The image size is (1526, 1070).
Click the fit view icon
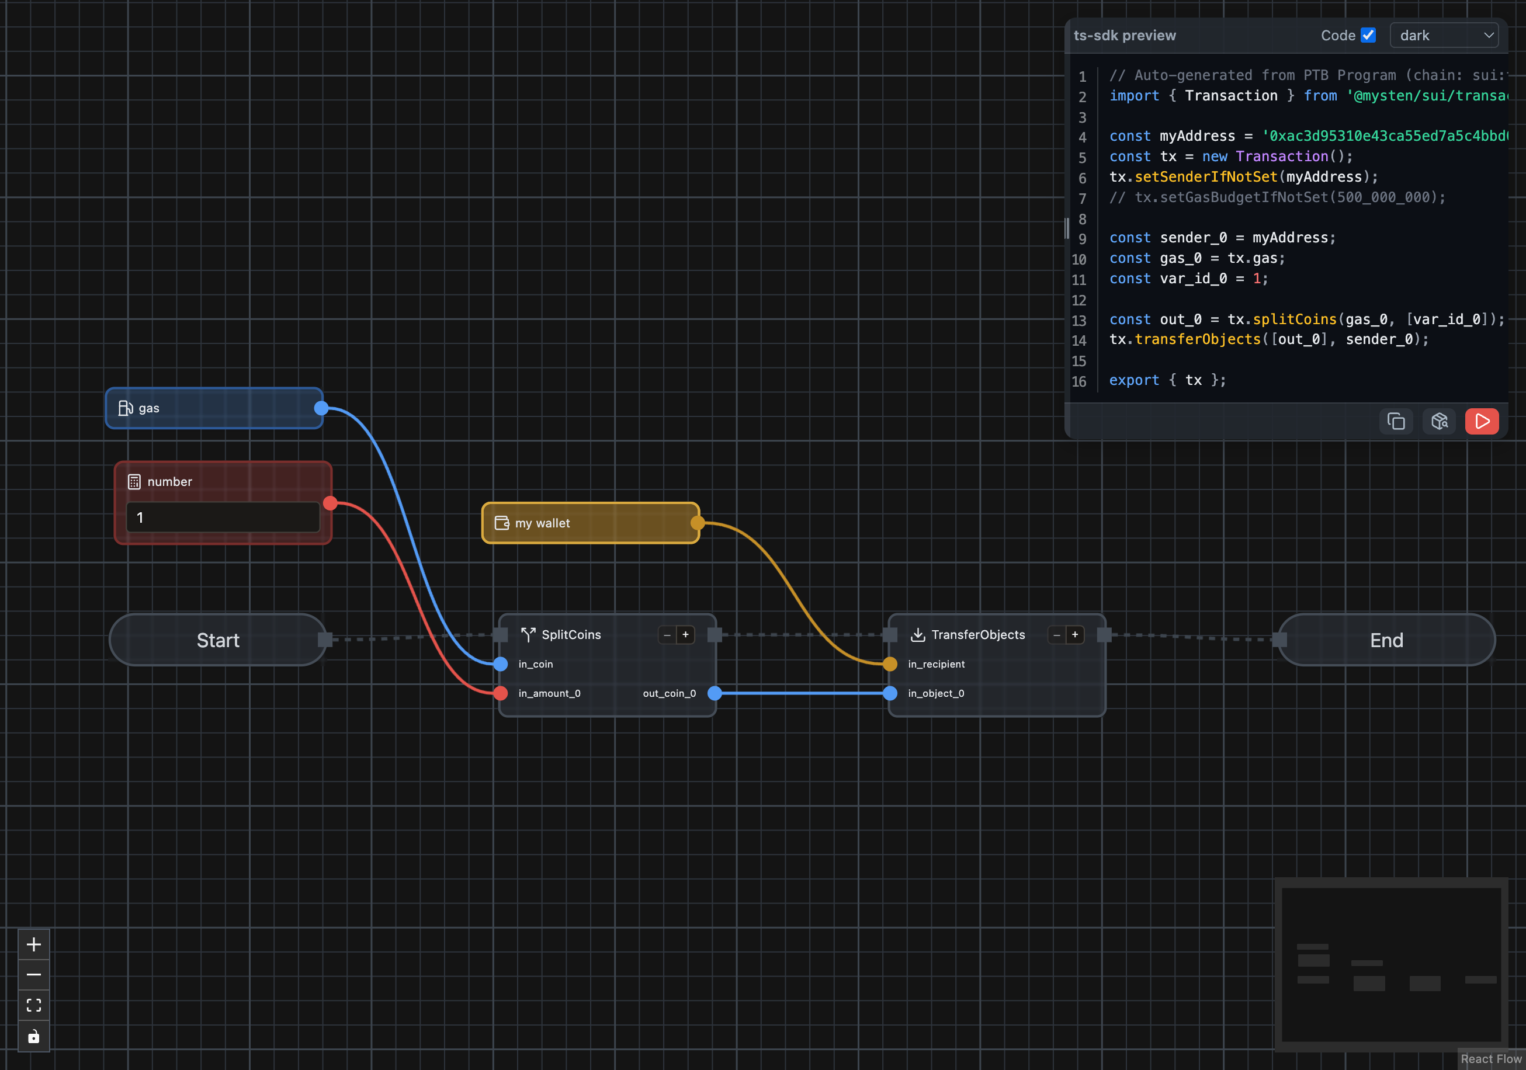click(33, 1005)
